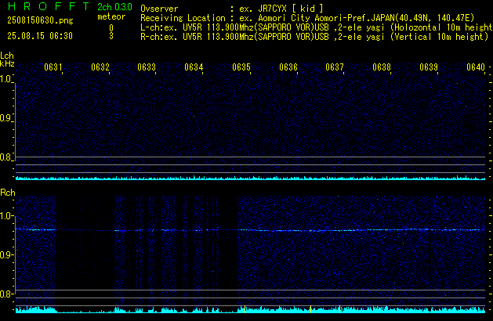
Task: Click the L-ch receiver description line
Action: pyautogui.click(x=317, y=27)
